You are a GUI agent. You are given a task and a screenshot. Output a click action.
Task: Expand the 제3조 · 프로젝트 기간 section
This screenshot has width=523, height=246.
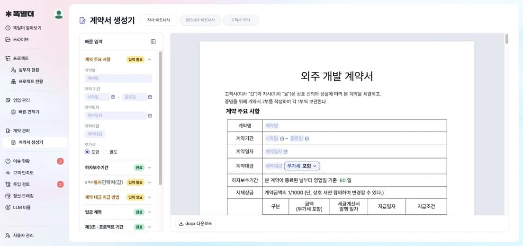(149, 227)
